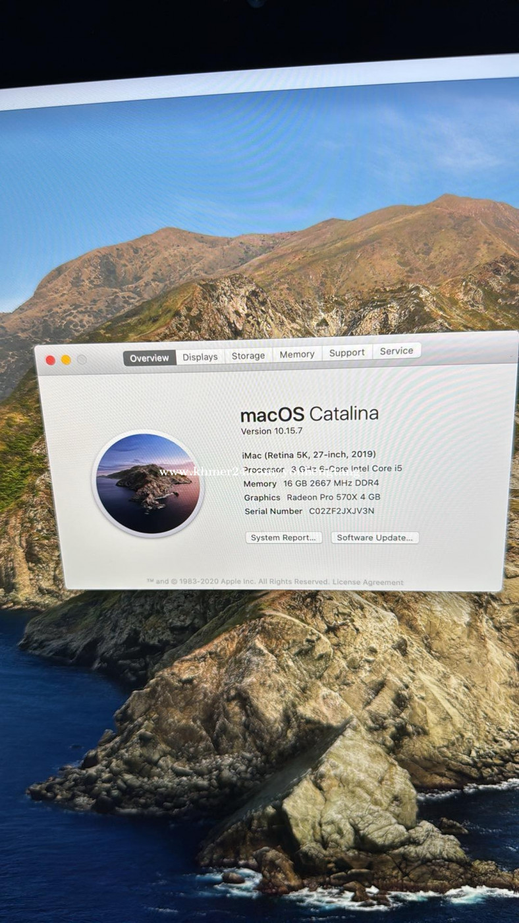This screenshot has height=923, width=519.
Task: Click the Serial Number label
Action: click(x=273, y=512)
